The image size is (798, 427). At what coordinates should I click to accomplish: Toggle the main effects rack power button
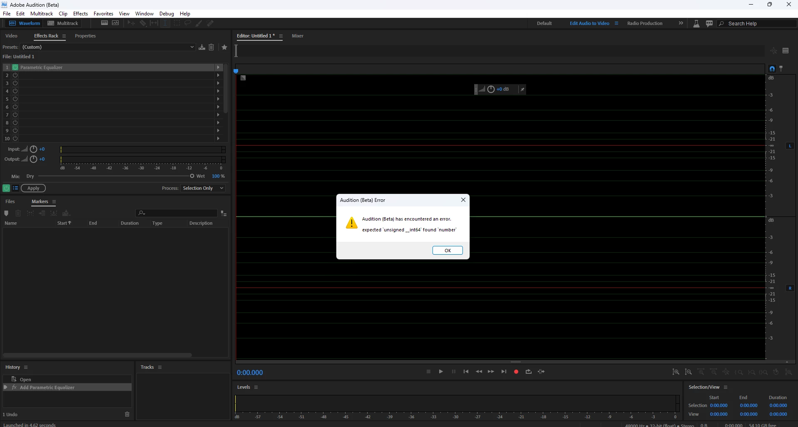click(x=6, y=188)
